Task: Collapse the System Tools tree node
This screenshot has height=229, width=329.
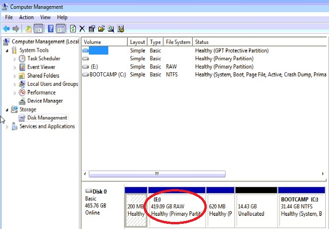Action: coord(7,51)
